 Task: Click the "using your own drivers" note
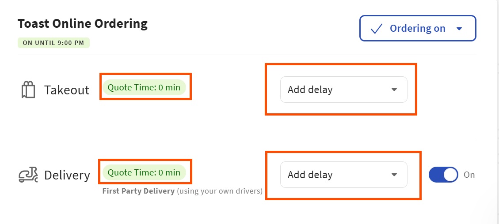point(220,191)
